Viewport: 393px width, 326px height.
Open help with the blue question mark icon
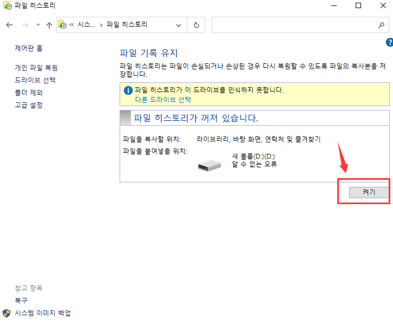tap(390, 42)
